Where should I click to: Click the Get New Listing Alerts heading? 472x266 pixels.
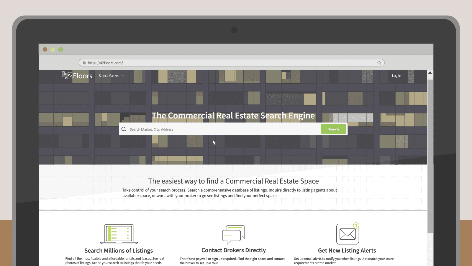click(347, 251)
